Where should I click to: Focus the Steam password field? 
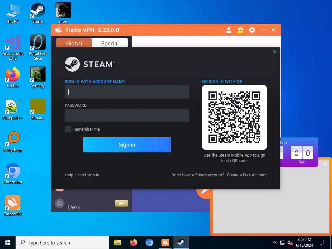click(x=127, y=115)
